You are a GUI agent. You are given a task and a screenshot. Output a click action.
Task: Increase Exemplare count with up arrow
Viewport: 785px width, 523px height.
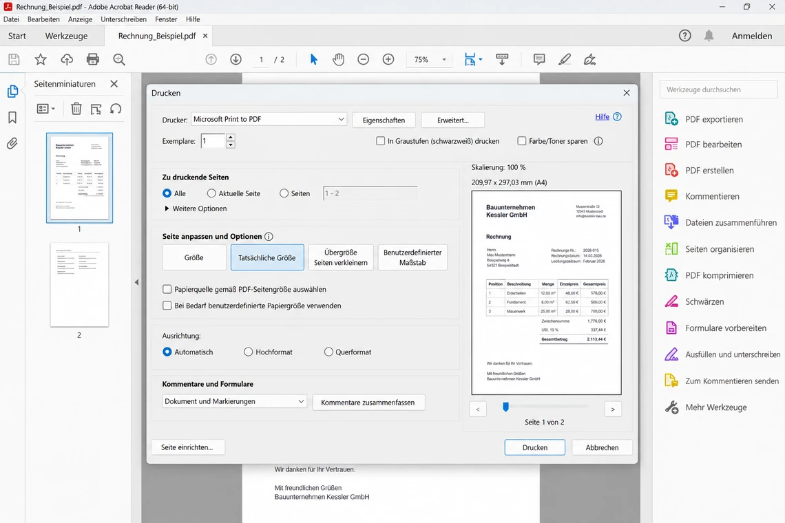(230, 137)
